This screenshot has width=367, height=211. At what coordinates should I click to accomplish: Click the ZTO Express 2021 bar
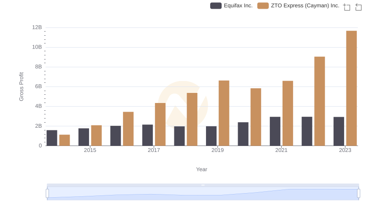288,113
